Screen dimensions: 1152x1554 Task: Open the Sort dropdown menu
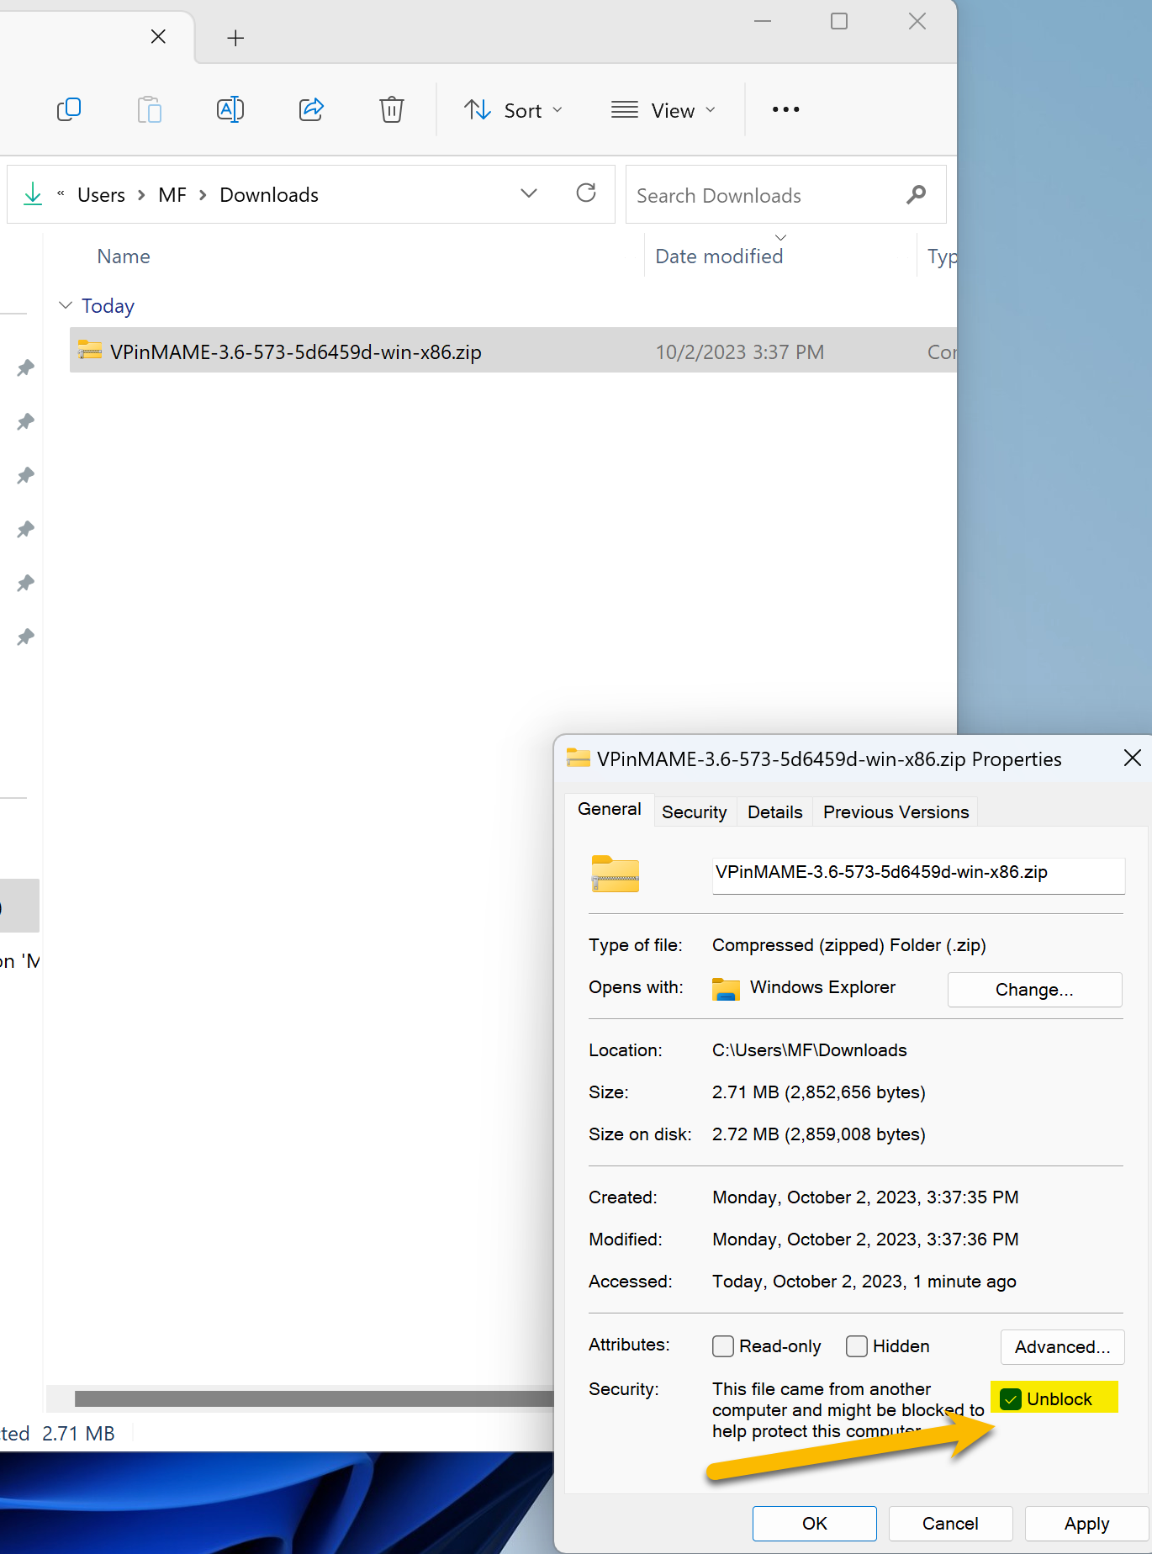coord(513,110)
